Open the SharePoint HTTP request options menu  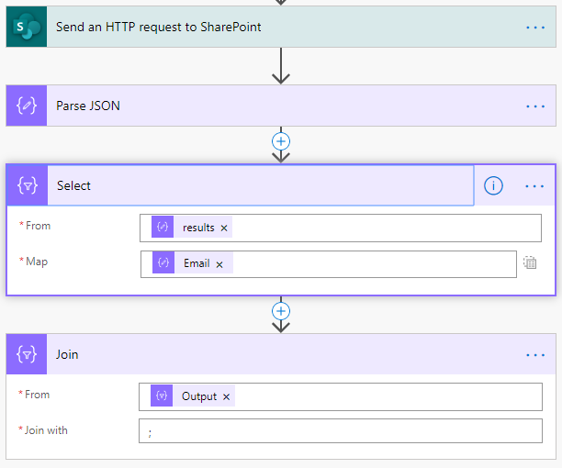point(535,28)
